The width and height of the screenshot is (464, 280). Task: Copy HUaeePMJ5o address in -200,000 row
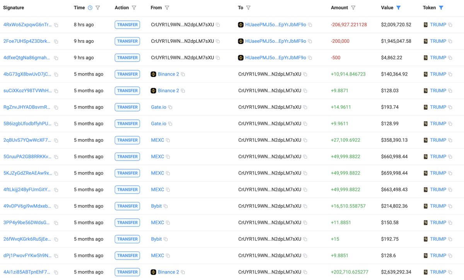pos(310,41)
